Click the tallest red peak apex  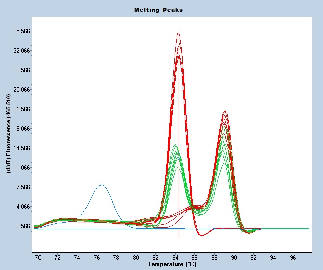pyautogui.click(x=178, y=33)
